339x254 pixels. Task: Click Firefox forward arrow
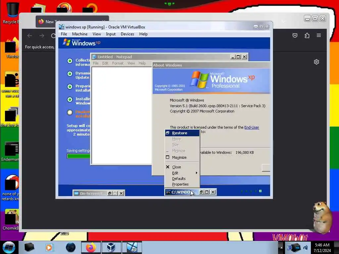[42, 36]
